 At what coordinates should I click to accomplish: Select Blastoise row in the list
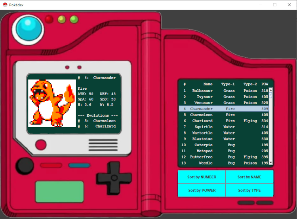(224, 139)
